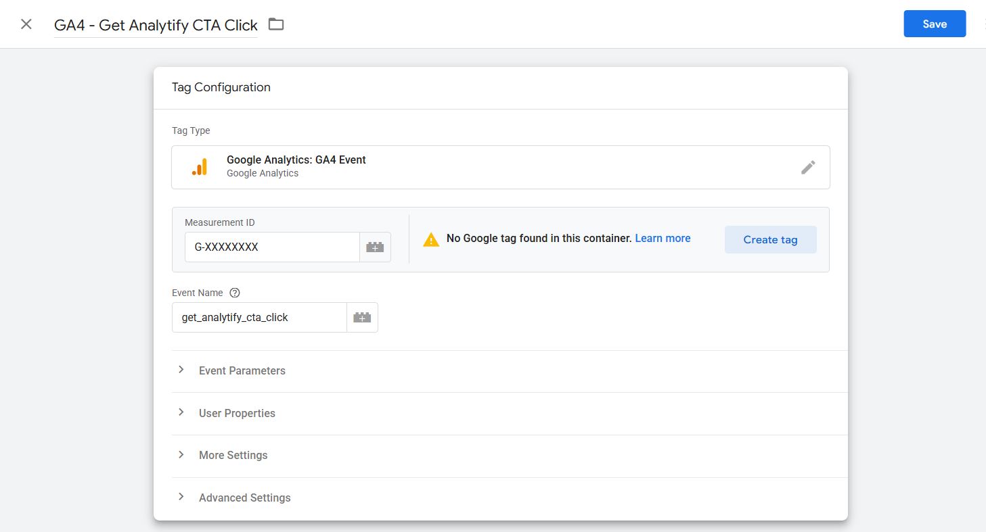Open variable picker next to Measurement ID
986x532 pixels.
375,247
